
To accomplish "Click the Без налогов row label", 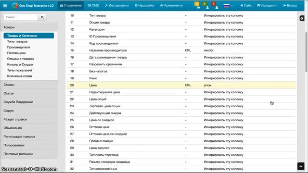I will coord(98,71).
